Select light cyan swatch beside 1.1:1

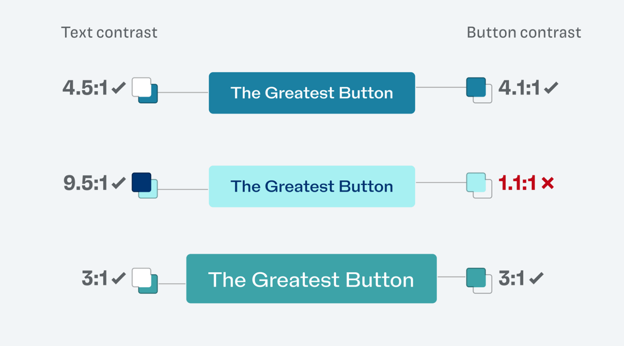(475, 182)
